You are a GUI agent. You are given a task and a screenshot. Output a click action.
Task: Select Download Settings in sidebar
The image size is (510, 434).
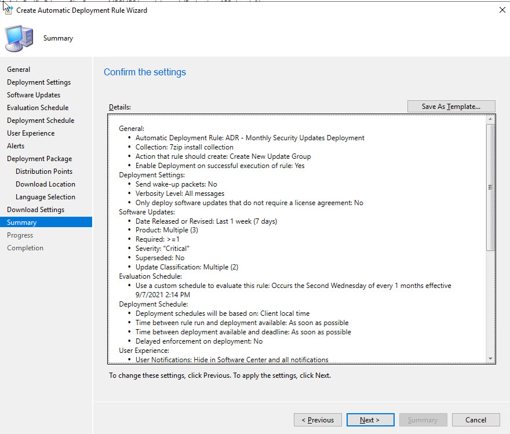coord(35,210)
